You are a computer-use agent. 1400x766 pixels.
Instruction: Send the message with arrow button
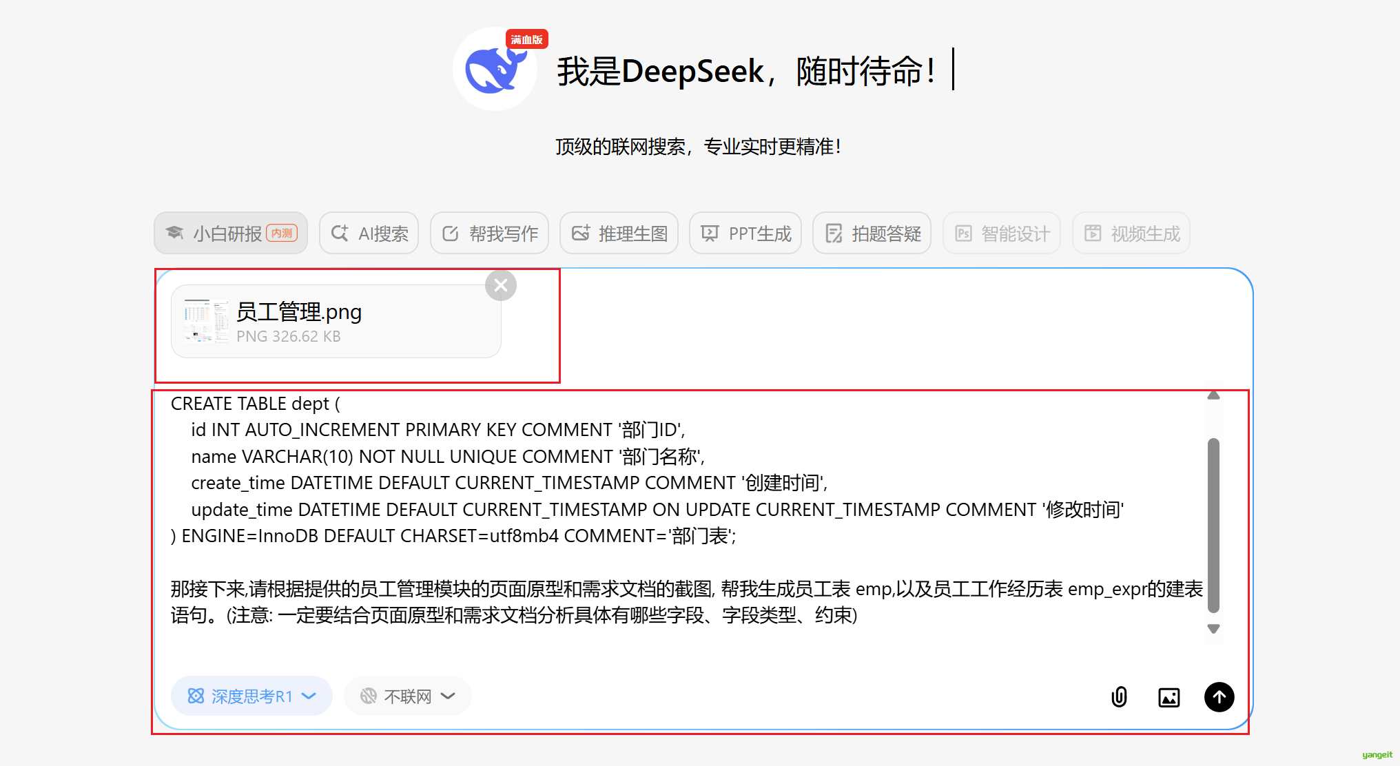pos(1219,697)
